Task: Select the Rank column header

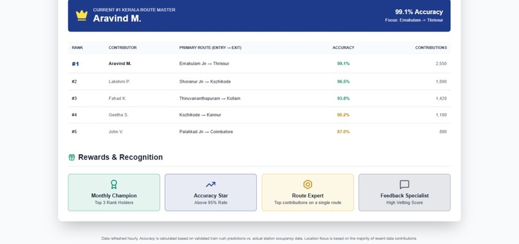Action: pos(77,48)
